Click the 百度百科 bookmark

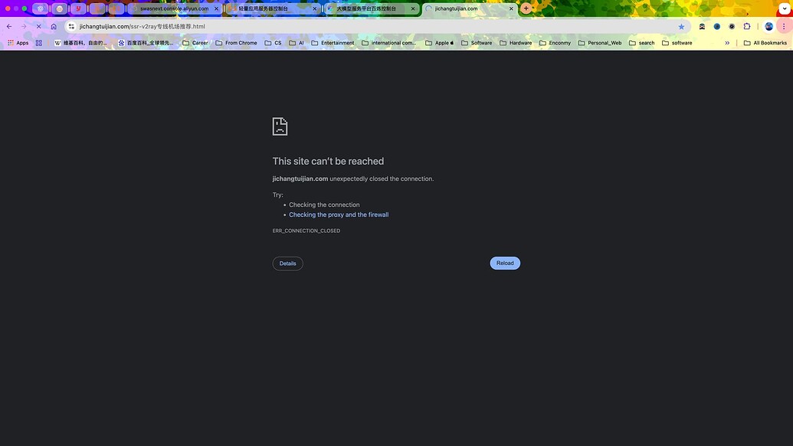pos(146,43)
